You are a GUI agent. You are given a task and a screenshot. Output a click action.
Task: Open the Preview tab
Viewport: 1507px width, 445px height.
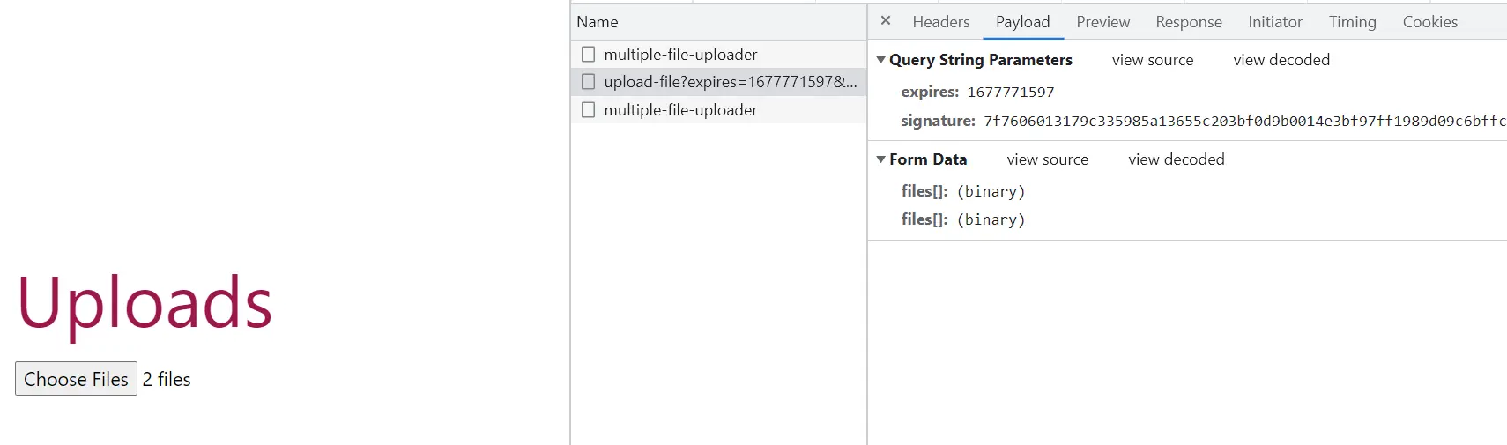click(x=1102, y=22)
